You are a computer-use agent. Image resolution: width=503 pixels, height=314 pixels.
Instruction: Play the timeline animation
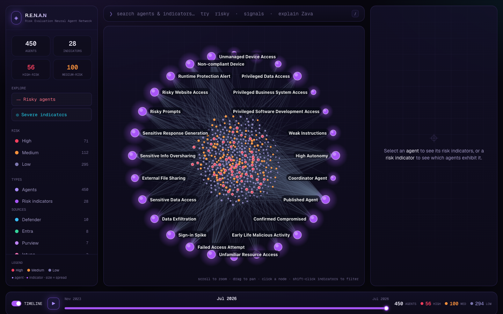(53, 304)
